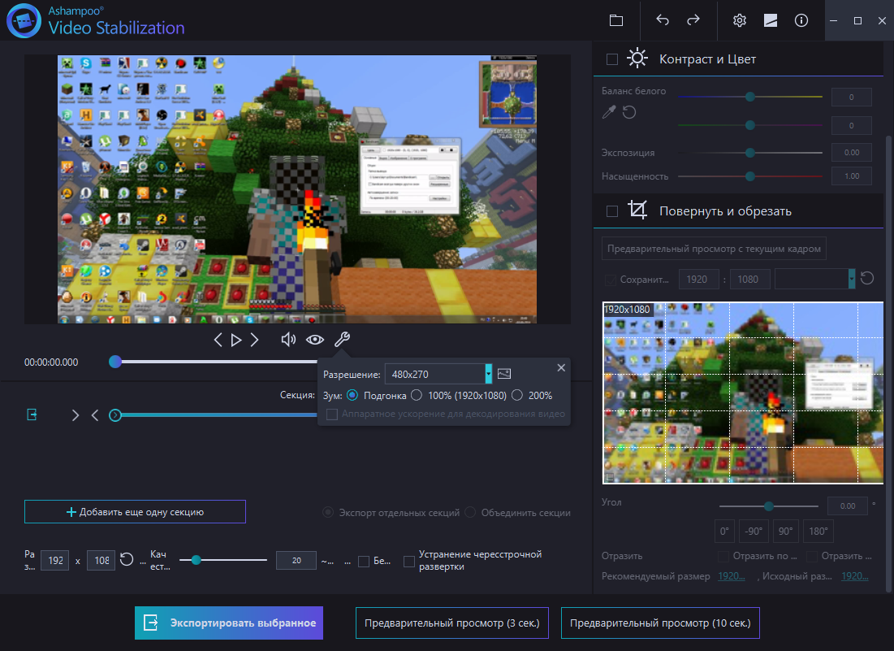Click image icon next to resolution dropdown

[504, 374]
